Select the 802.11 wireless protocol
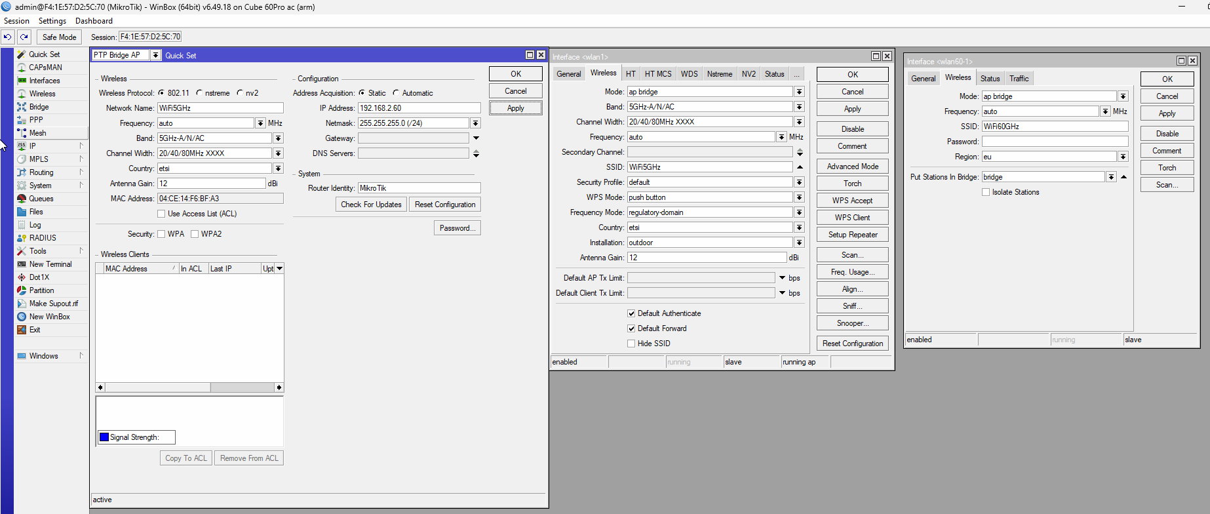Screen dimensions: 1210x514 tap(161, 93)
